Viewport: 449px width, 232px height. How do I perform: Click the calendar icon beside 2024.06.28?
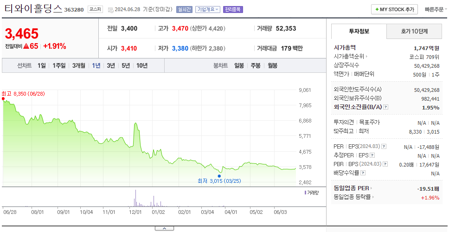point(110,10)
